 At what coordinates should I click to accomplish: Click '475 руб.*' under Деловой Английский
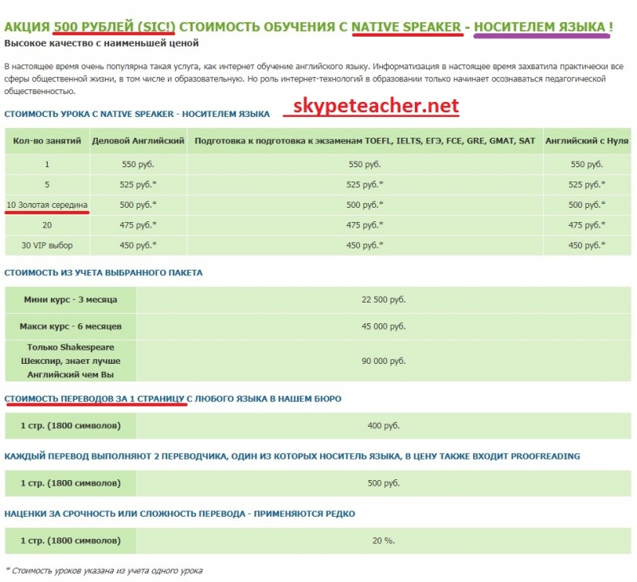[138, 225]
